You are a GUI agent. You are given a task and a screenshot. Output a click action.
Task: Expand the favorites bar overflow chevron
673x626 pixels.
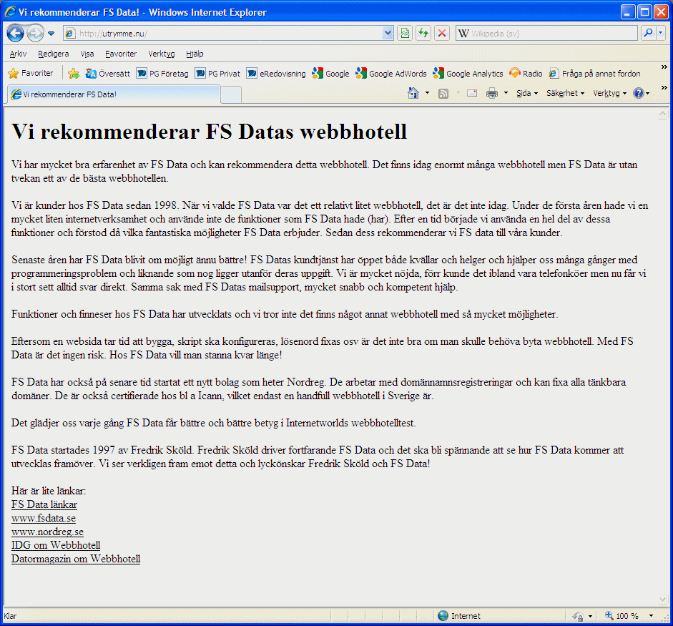664,67
